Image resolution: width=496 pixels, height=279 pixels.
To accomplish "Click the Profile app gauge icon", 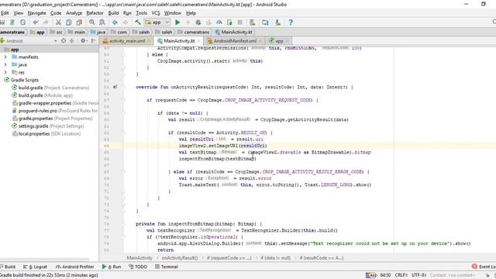I will 219,22.
